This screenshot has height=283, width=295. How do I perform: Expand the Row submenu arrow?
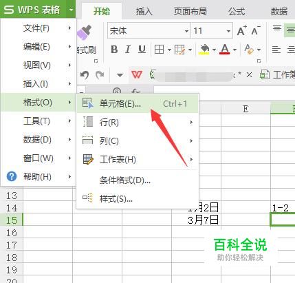[x=191, y=122]
